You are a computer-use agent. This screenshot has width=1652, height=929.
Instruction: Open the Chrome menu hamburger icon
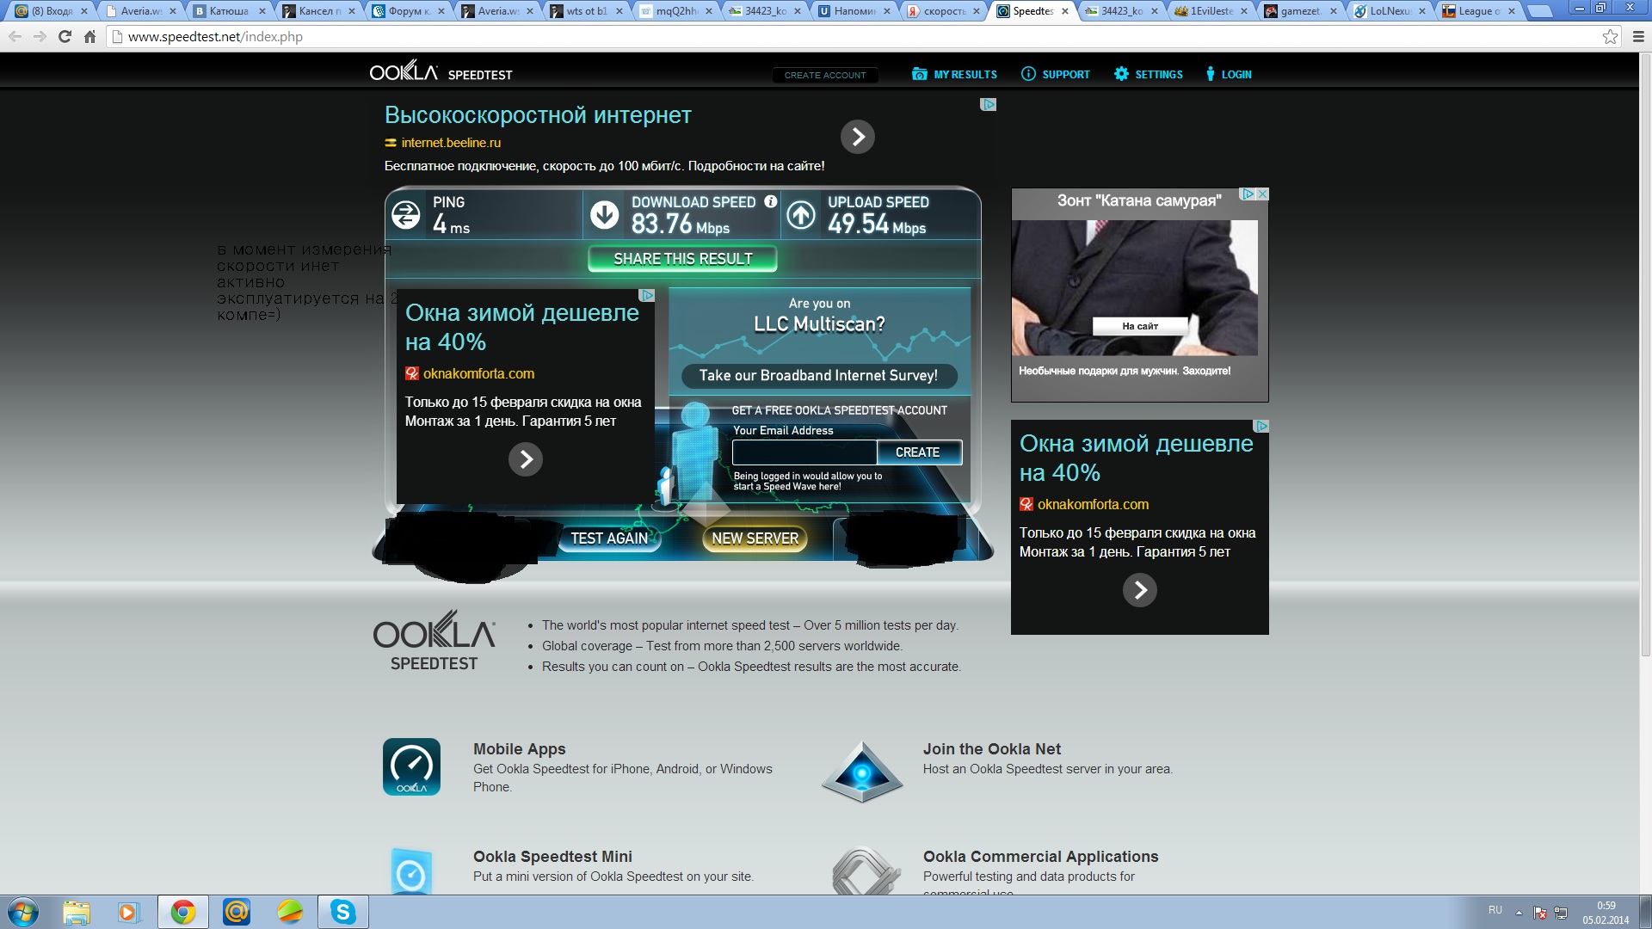(1638, 37)
